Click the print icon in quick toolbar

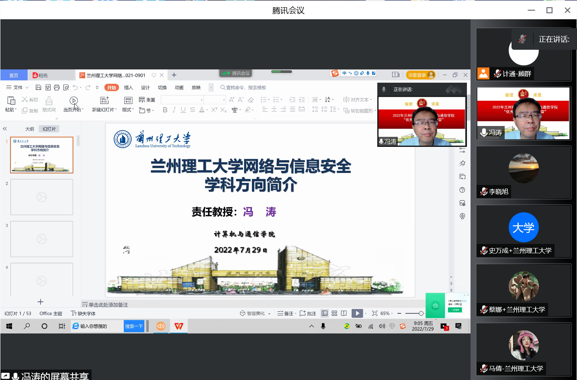click(x=57, y=87)
